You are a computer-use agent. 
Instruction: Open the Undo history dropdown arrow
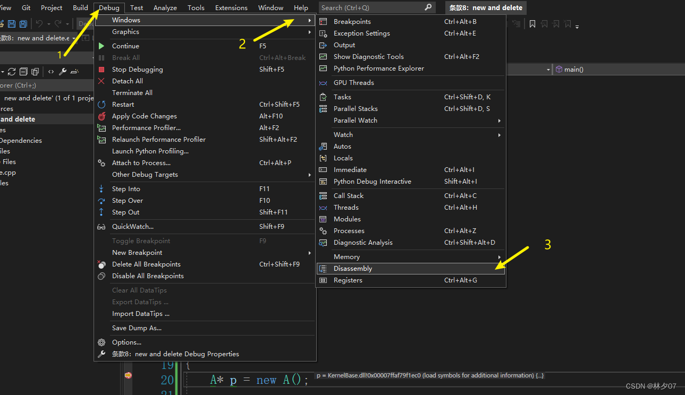(48, 24)
